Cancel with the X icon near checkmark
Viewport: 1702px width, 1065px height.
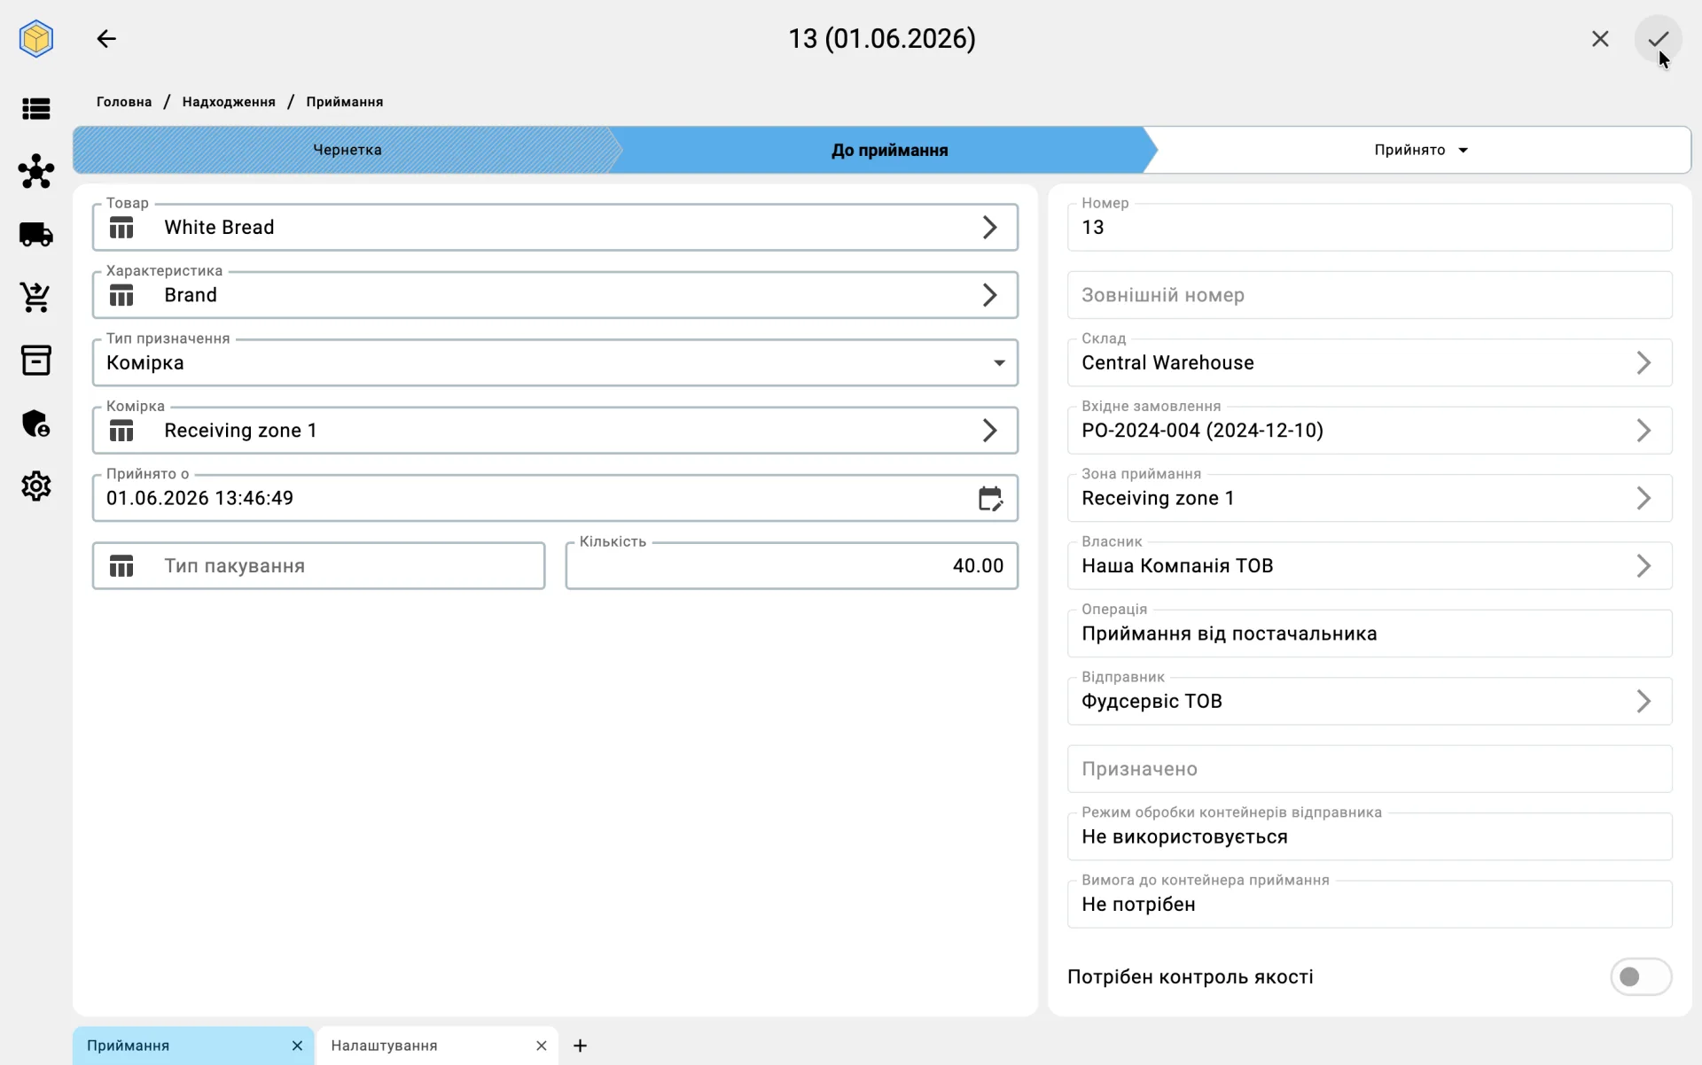click(x=1600, y=39)
